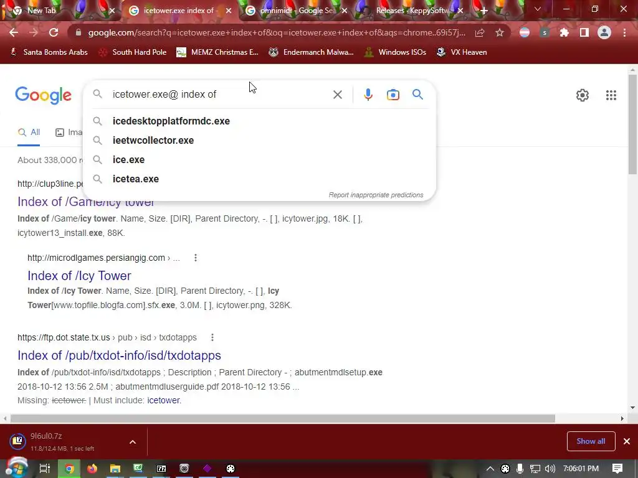Go back to the previous page
Viewport: 638px width, 478px height.
pos(14,32)
